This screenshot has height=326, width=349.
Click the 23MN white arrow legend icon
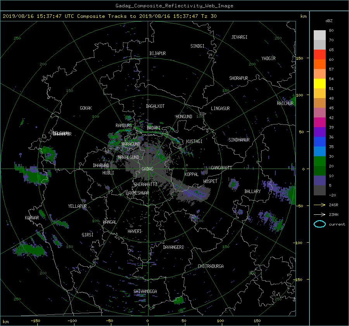coord(320,214)
